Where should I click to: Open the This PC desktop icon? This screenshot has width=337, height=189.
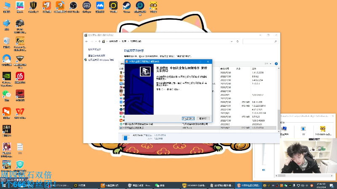[7, 7]
